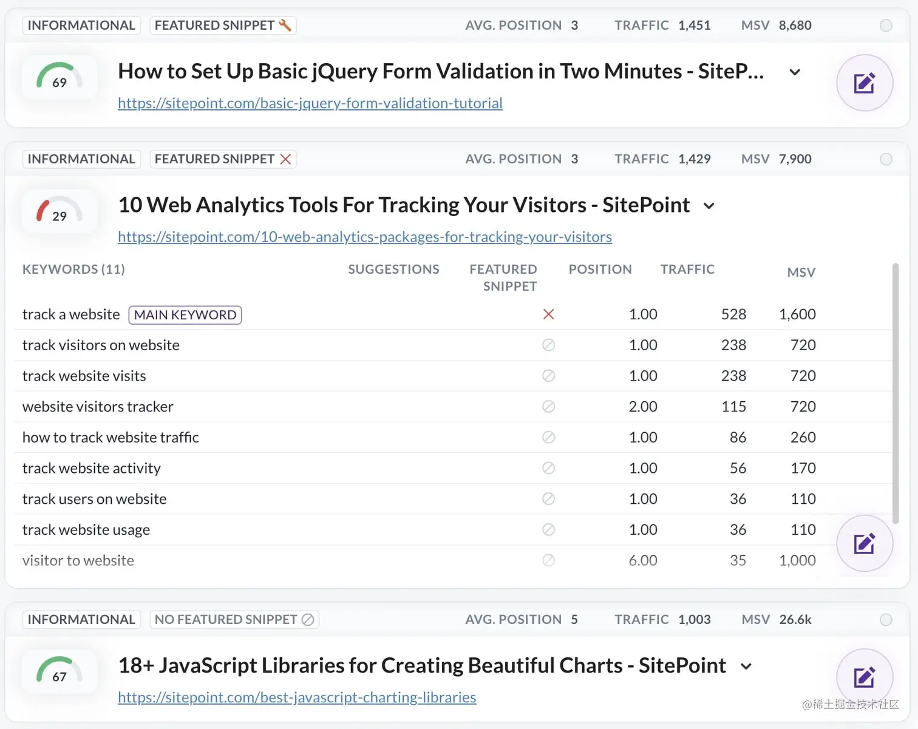This screenshot has width=918, height=729.
Task: Click the NO FEATURED SNIPPET badge
Action: [234, 619]
